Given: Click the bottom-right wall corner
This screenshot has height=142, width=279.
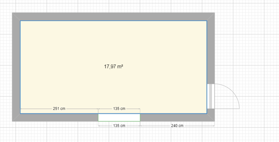Looking at the screenshot, I should (211, 117).
